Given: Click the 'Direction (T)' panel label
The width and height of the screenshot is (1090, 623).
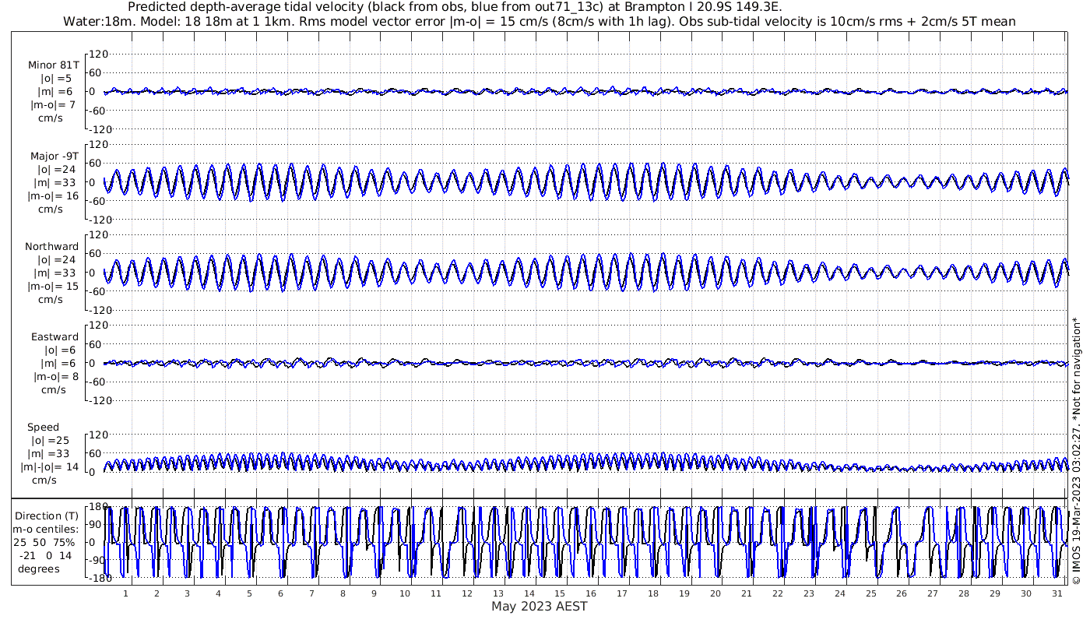Looking at the screenshot, I should 47,516.
